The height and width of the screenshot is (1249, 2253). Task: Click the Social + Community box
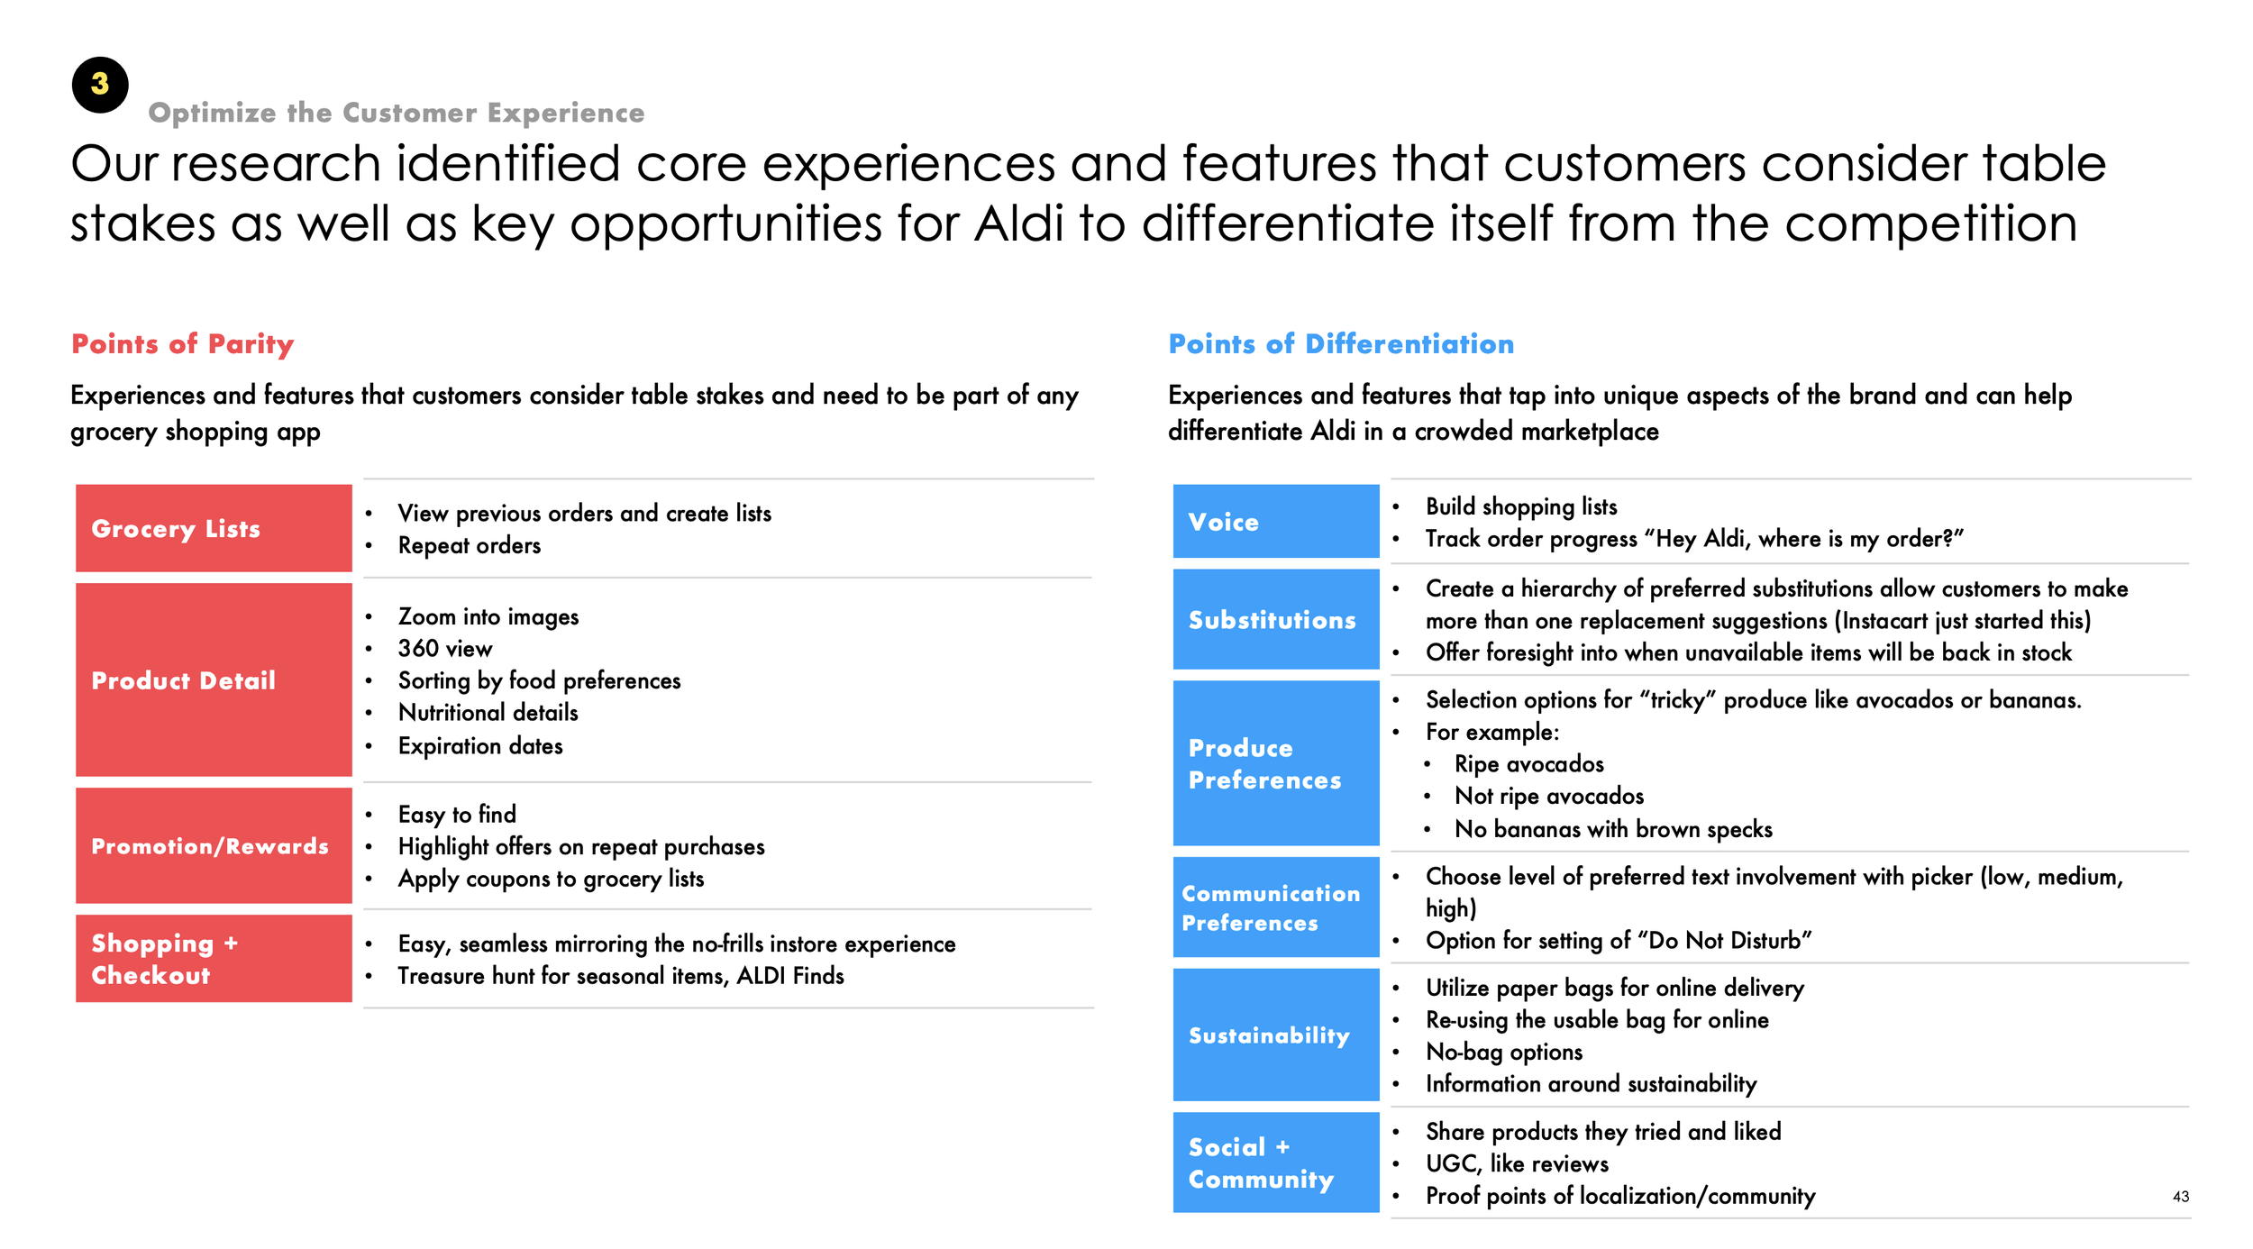click(1276, 1162)
